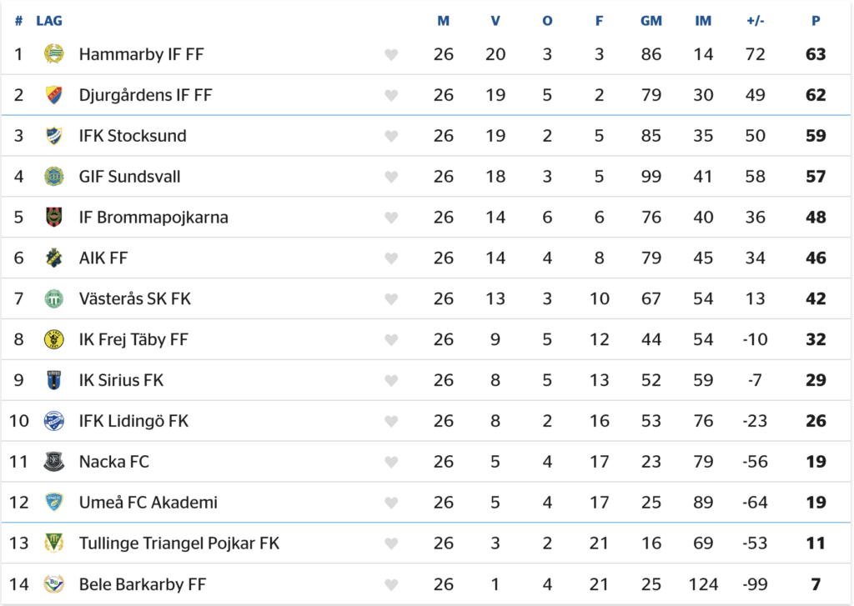The image size is (854, 606).
Task: Sort the table by the P column header
Action: [816, 21]
